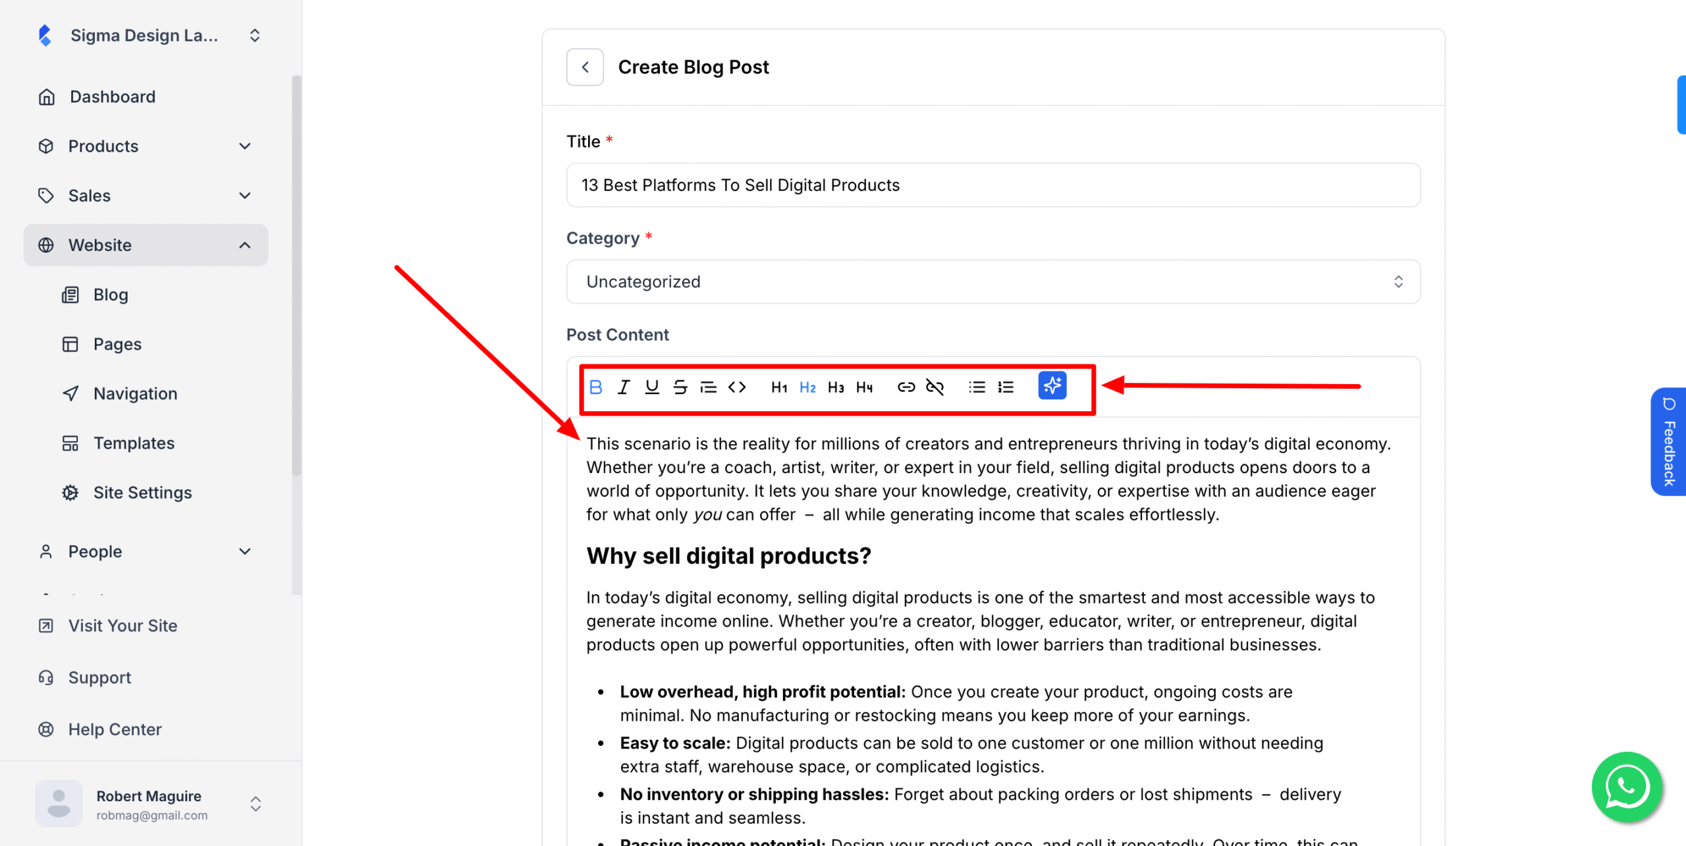Open the Sigma Design workspace switcher

click(148, 36)
